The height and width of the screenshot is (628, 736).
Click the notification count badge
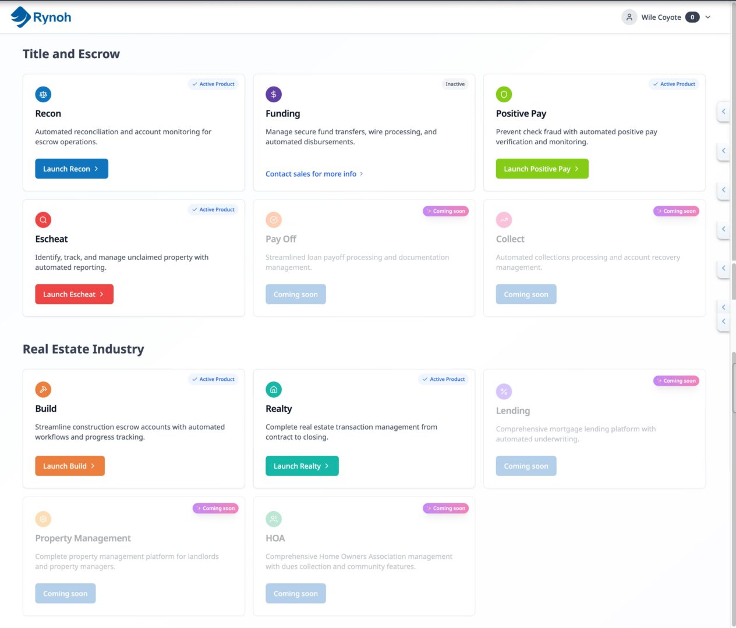coord(692,17)
